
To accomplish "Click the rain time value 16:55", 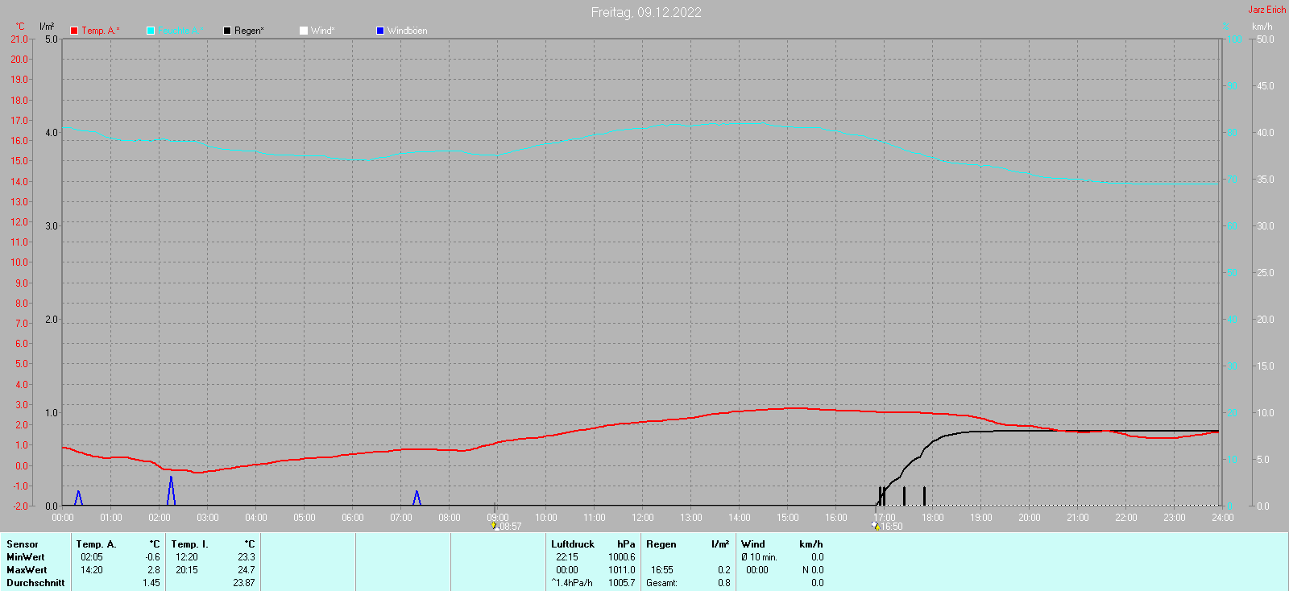I will pos(662,570).
